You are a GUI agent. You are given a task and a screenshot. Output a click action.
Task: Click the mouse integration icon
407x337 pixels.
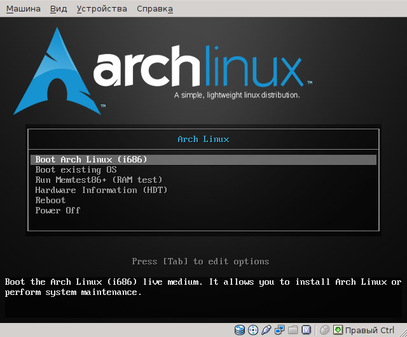(x=324, y=330)
